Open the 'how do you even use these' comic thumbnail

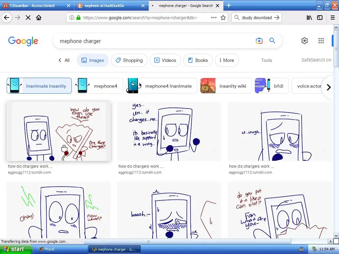click(59, 131)
